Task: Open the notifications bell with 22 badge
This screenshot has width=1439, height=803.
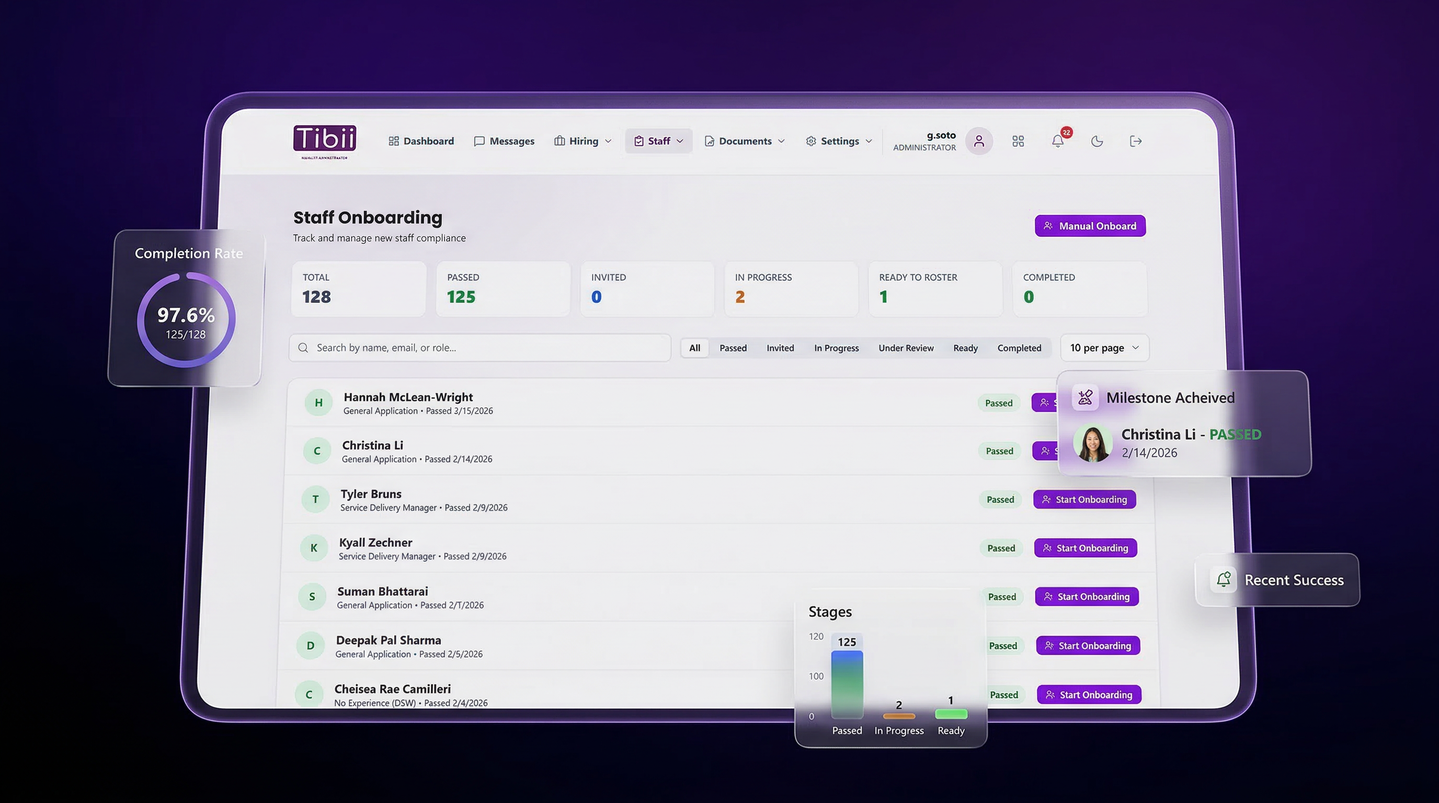Action: point(1058,141)
